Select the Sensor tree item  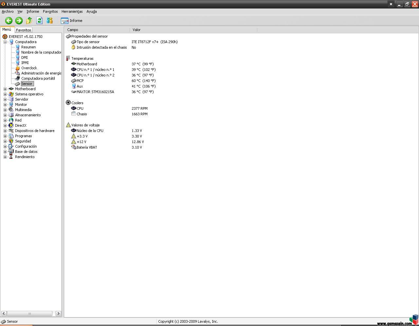[27, 84]
